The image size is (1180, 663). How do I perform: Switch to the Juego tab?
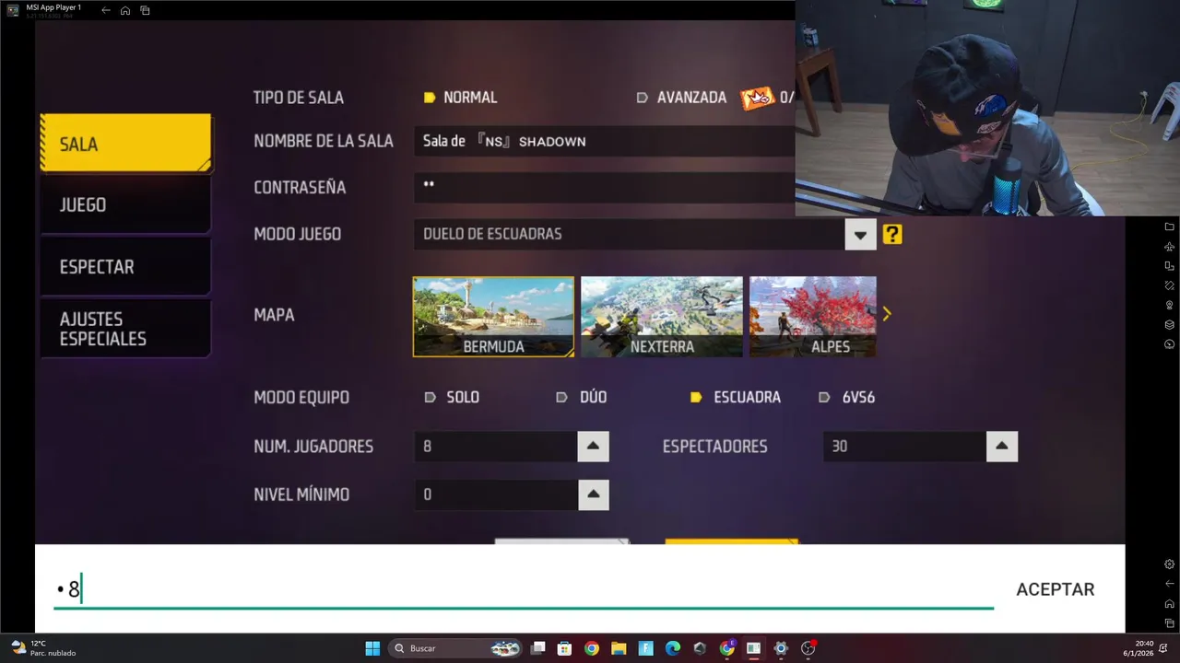click(125, 204)
